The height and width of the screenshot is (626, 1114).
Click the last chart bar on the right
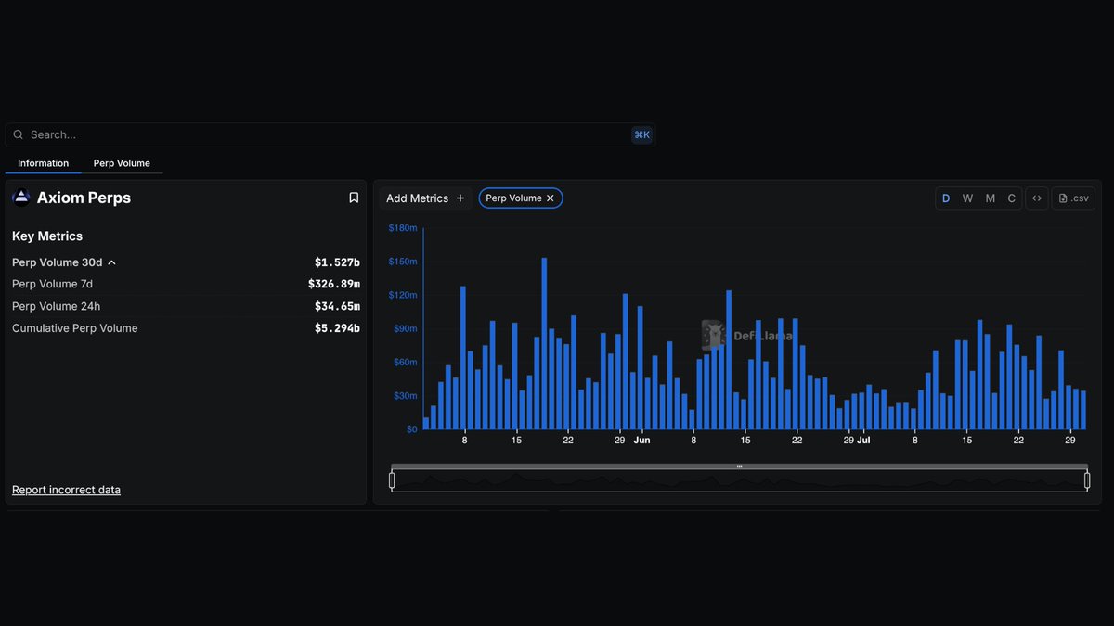coord(1083,410)
